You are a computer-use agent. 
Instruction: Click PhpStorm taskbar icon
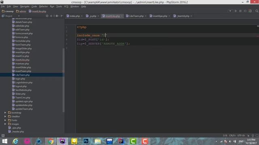(x=62, y=141)
